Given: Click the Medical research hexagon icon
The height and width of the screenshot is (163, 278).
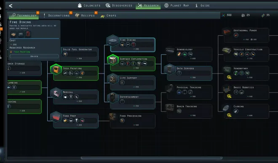Looking at the screenshot, I should pos(56,93).
